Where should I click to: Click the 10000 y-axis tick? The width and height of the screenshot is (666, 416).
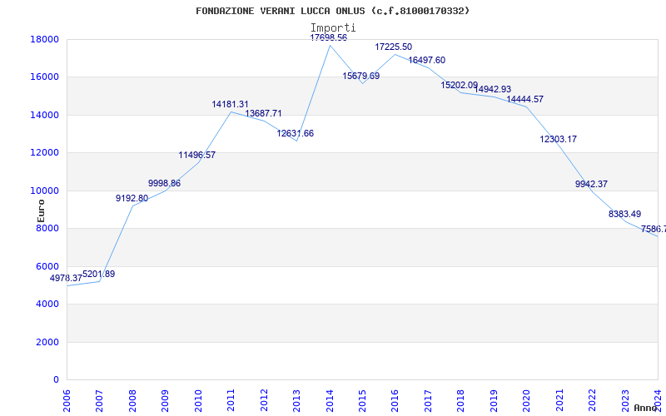(45, 191)
